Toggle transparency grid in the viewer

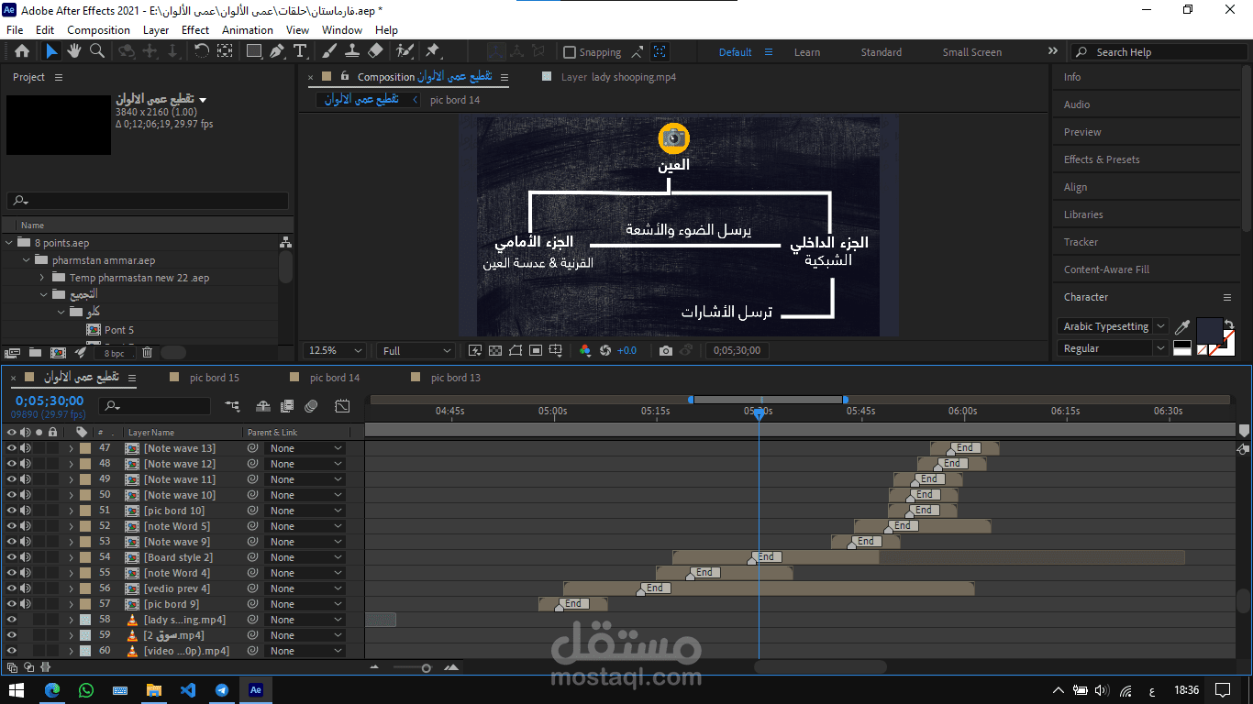point(495,350)
